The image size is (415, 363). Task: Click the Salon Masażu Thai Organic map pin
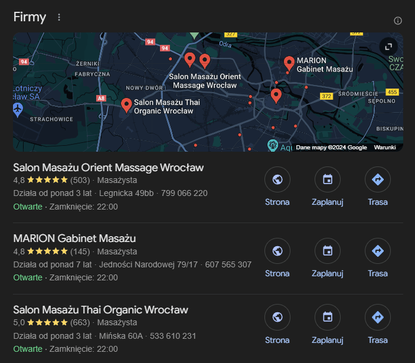click(126, 105)
